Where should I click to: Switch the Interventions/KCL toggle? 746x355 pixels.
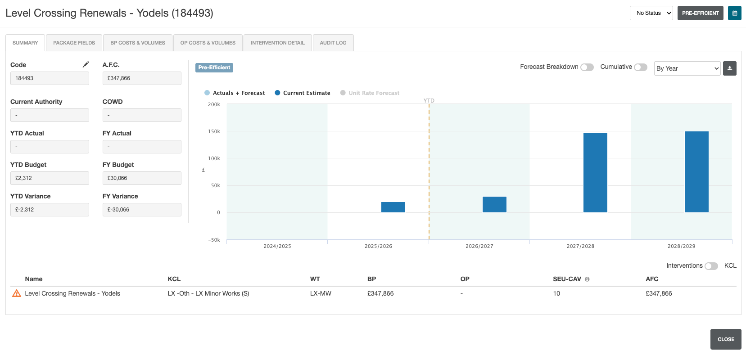[x=711, y=266]
